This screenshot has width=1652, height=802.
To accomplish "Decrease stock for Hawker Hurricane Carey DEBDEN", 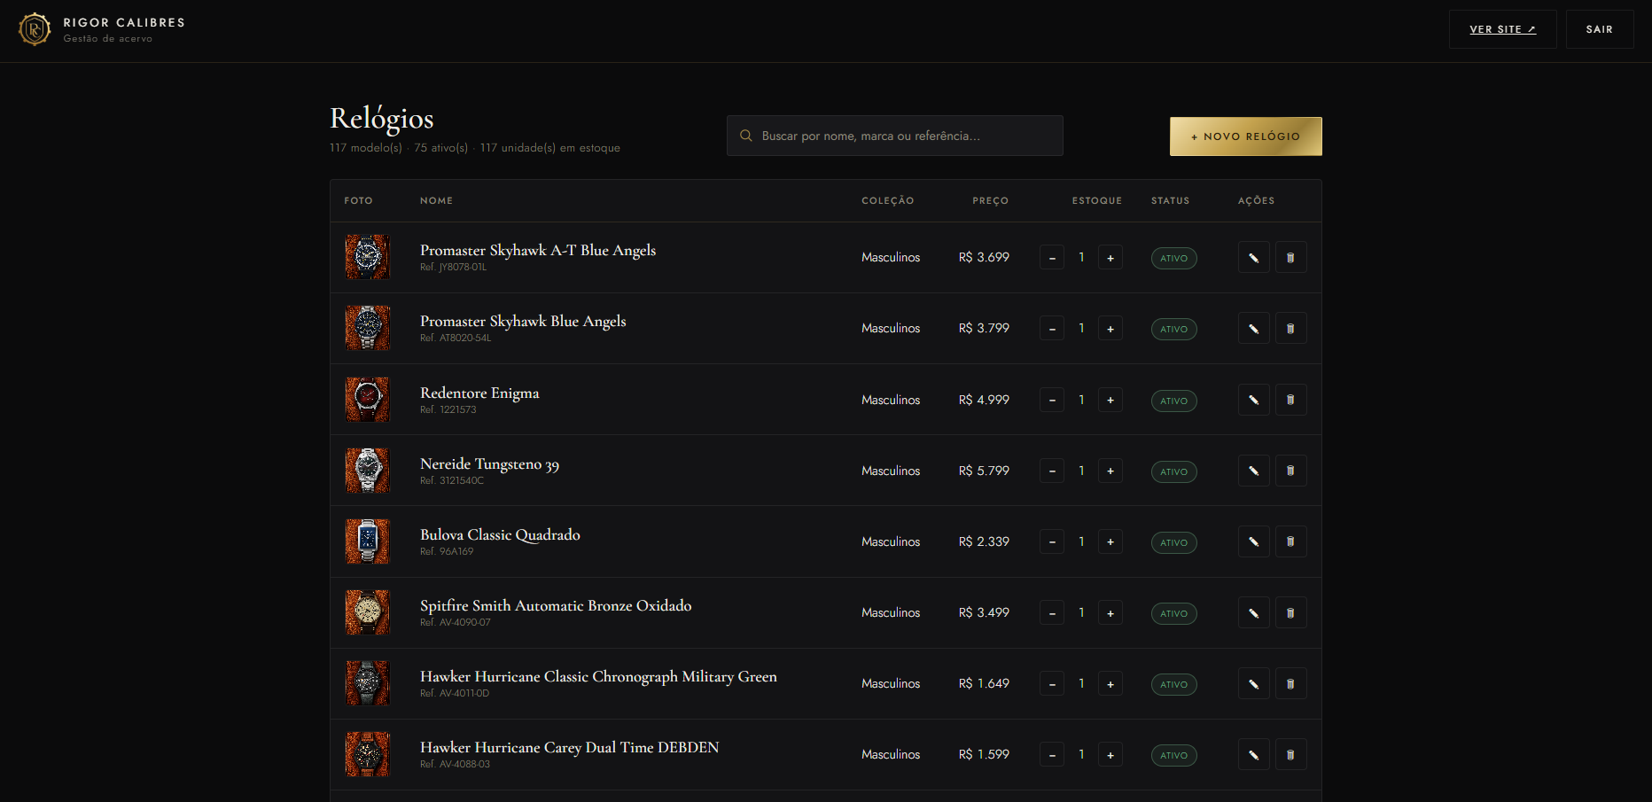I will (1052, 754).
